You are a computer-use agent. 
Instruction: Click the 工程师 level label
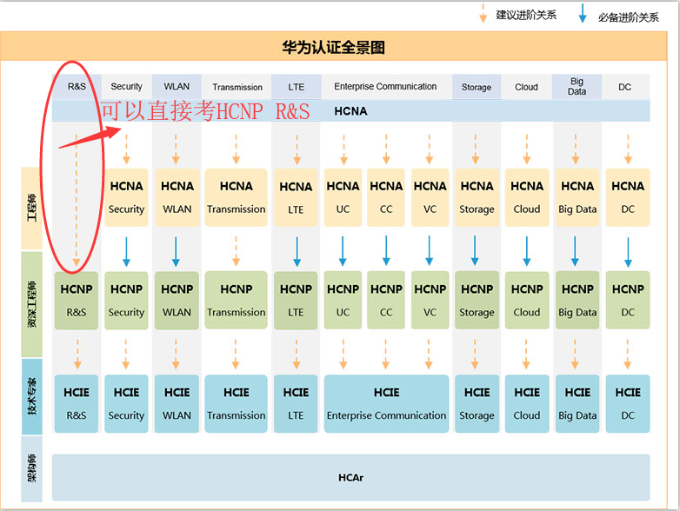click(x=31, y=208)
